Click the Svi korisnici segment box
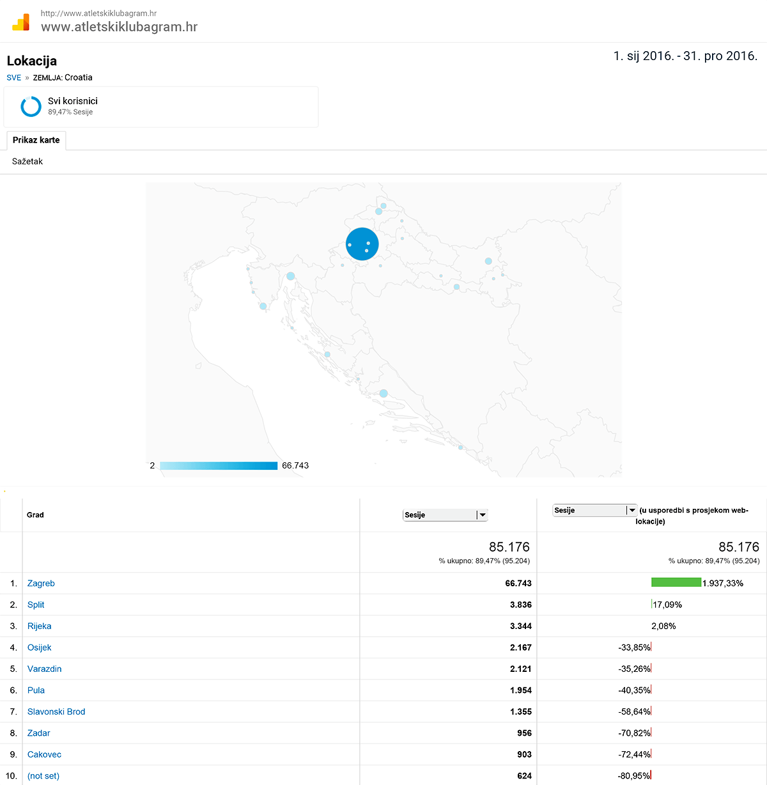This screenshot has width=767, height=785. pos(161,107)
